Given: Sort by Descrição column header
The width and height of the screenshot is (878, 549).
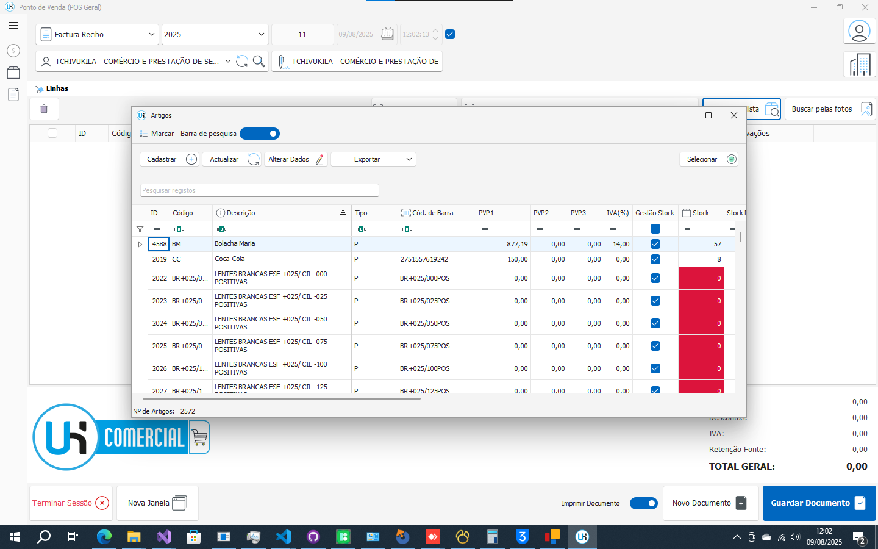Looking at the screenshot, I should pos(282,213).
